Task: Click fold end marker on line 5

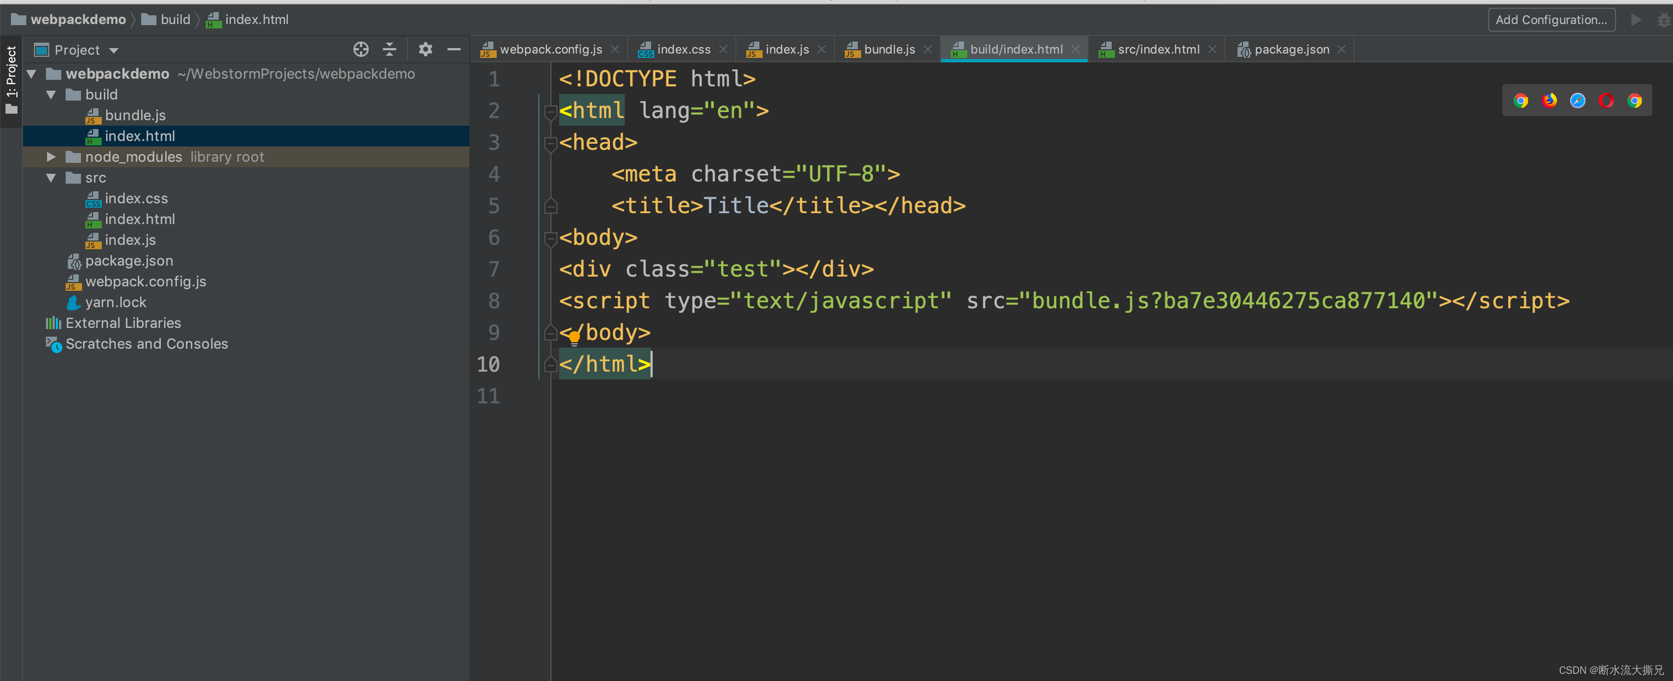Action: [x=551, y=206]
